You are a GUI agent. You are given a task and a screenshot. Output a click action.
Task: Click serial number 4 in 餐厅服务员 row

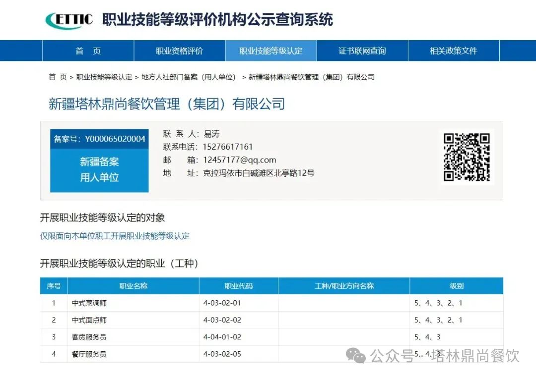54,354
